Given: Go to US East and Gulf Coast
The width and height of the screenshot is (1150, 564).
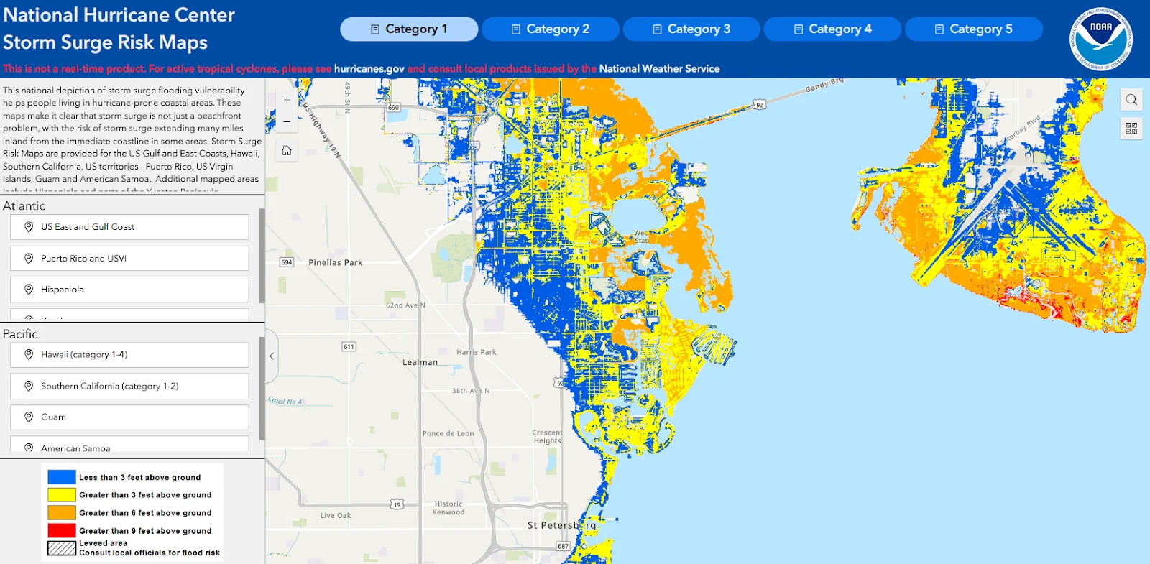Looking at the screenshot, I should pyautogui.click(x=129, y=227).
